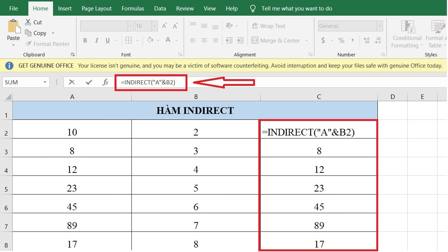Toggle Wrap Text
The width and height of the screenshot is (448, 252).
pyautogui.click(x=268, y=26)
